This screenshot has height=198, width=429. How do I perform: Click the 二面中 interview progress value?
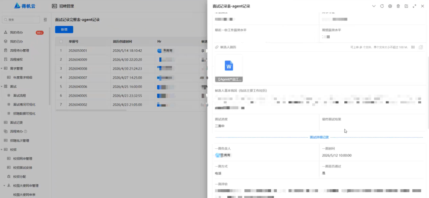(x=220, y=126)
